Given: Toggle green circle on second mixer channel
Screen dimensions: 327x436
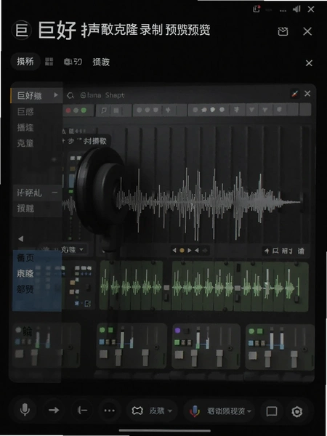Looking at the screenshot, I should click(102, 330).
